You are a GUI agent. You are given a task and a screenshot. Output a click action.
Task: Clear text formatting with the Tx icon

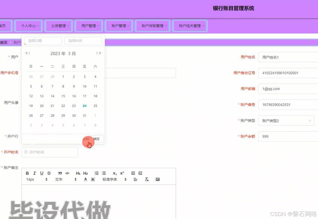click(146, 179)
